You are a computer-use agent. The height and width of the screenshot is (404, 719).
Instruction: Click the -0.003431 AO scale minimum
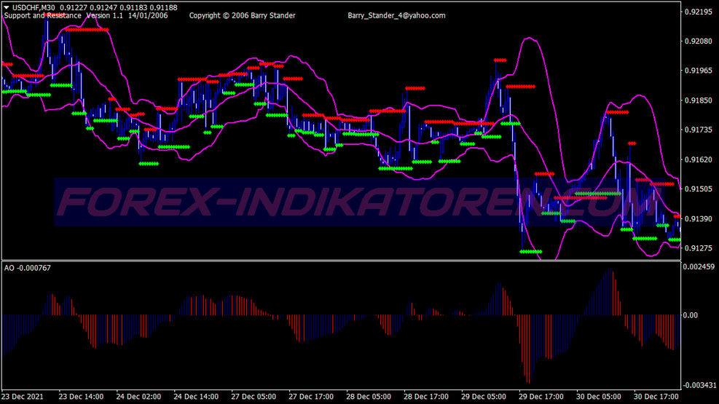(x=699, y=385)
